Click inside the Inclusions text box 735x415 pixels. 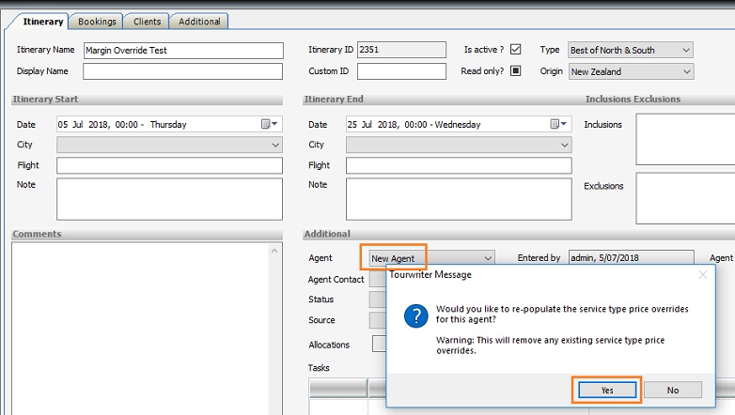click(x=685, y=139)
